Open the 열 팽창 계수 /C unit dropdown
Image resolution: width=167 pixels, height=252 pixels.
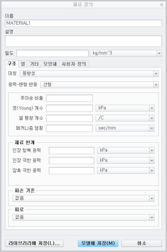point(125,118)
